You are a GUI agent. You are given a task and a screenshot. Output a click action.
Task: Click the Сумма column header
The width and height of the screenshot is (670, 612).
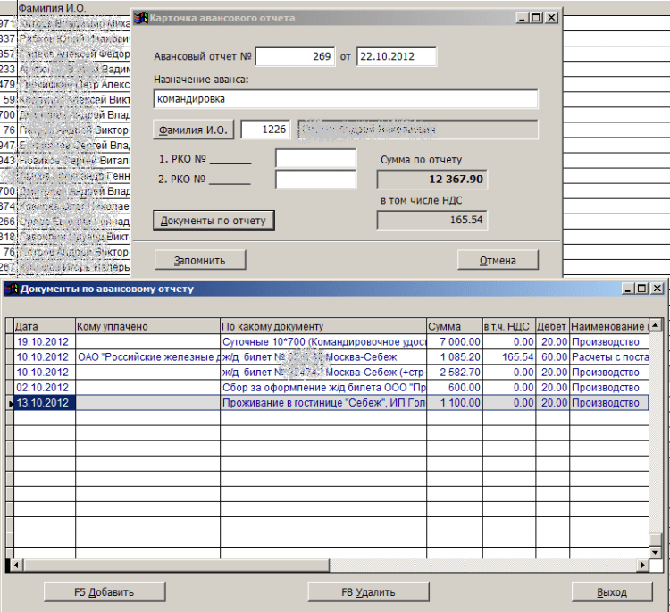[x=455, y=326]
